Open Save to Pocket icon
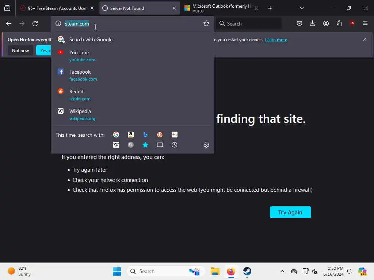Image resolution: width=374 pixels, height=280 pixels. pos(299,23)
